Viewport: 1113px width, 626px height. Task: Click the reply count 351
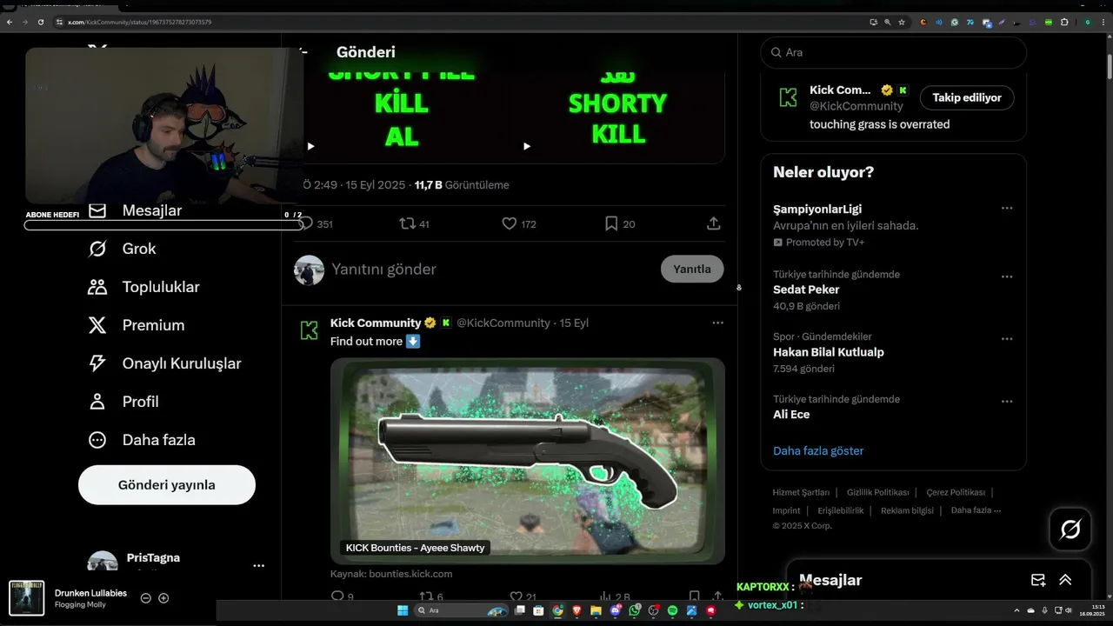[x=324, y=224]
